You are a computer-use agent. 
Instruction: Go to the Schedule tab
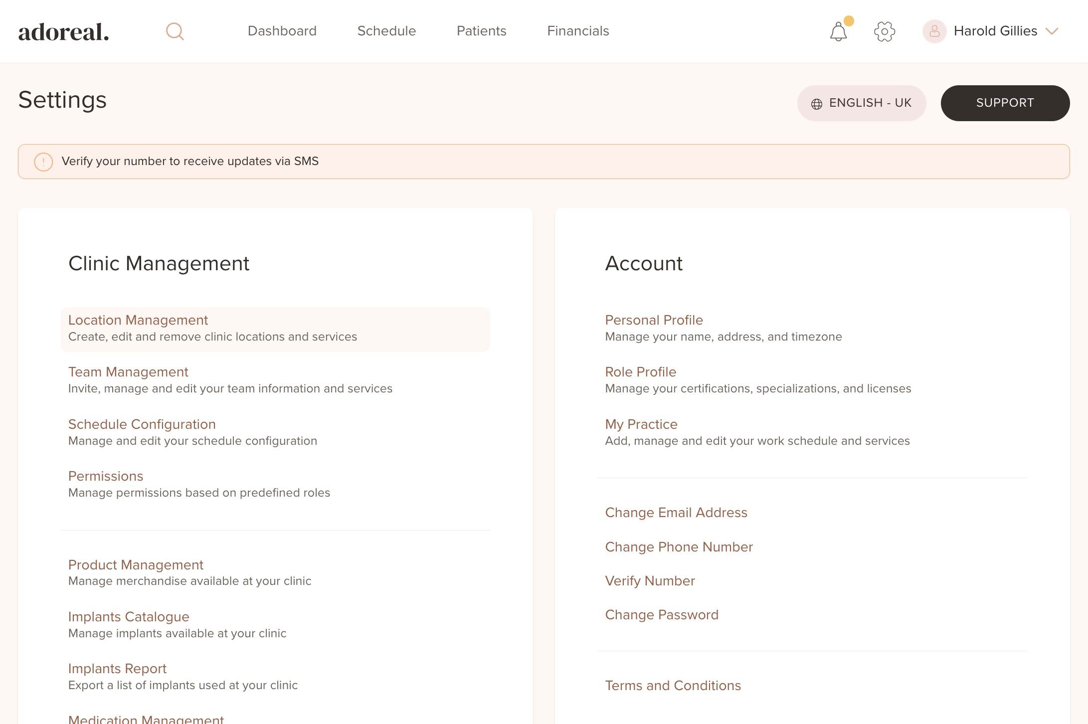(386, 31)
